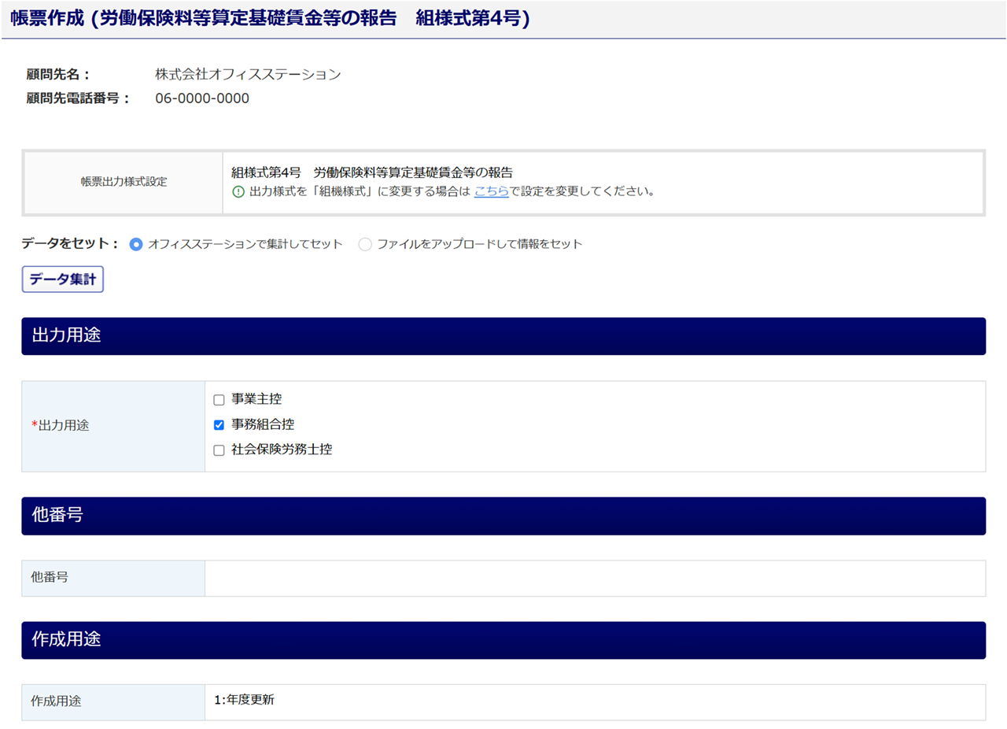
Task: Click the 作成用途 row label cell
Action: [x=113, y=702]
